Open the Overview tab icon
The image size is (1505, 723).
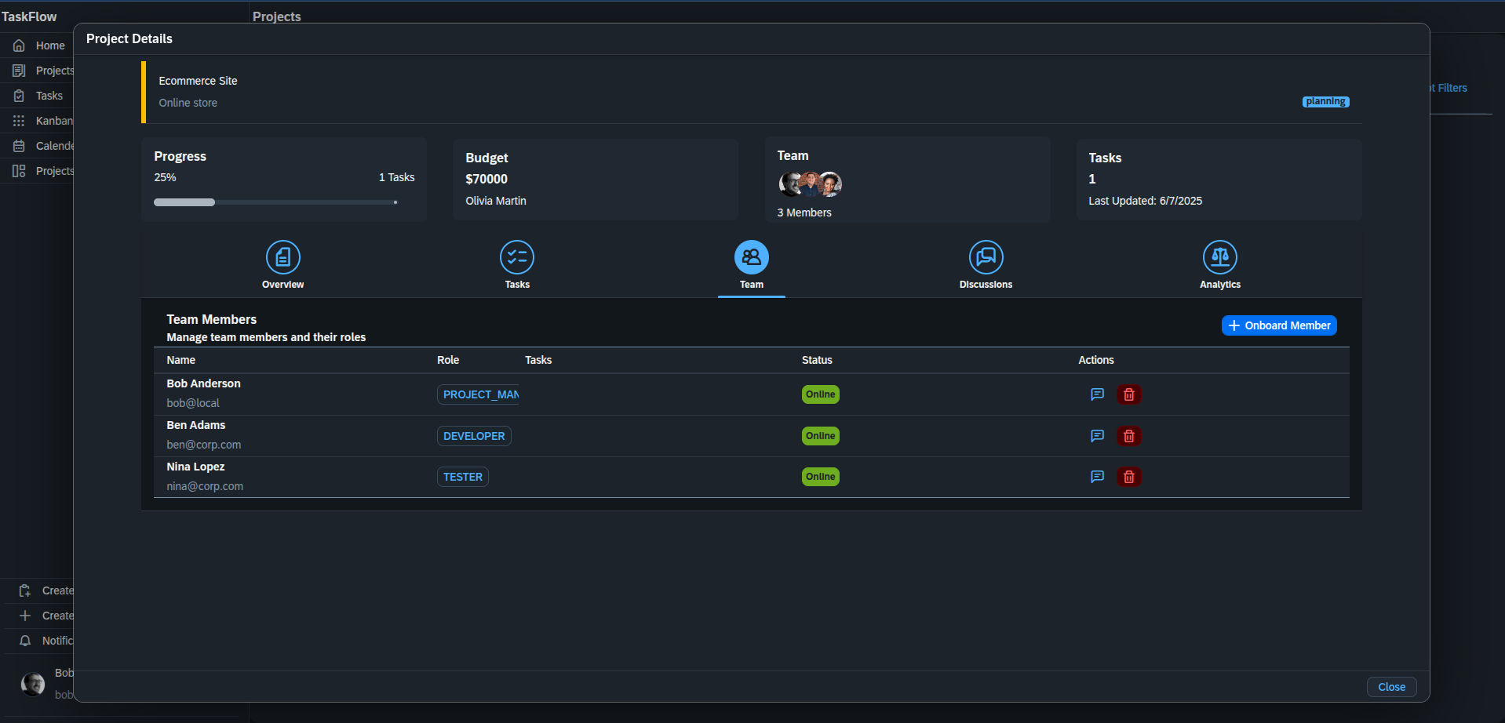(x=283, y=257)
